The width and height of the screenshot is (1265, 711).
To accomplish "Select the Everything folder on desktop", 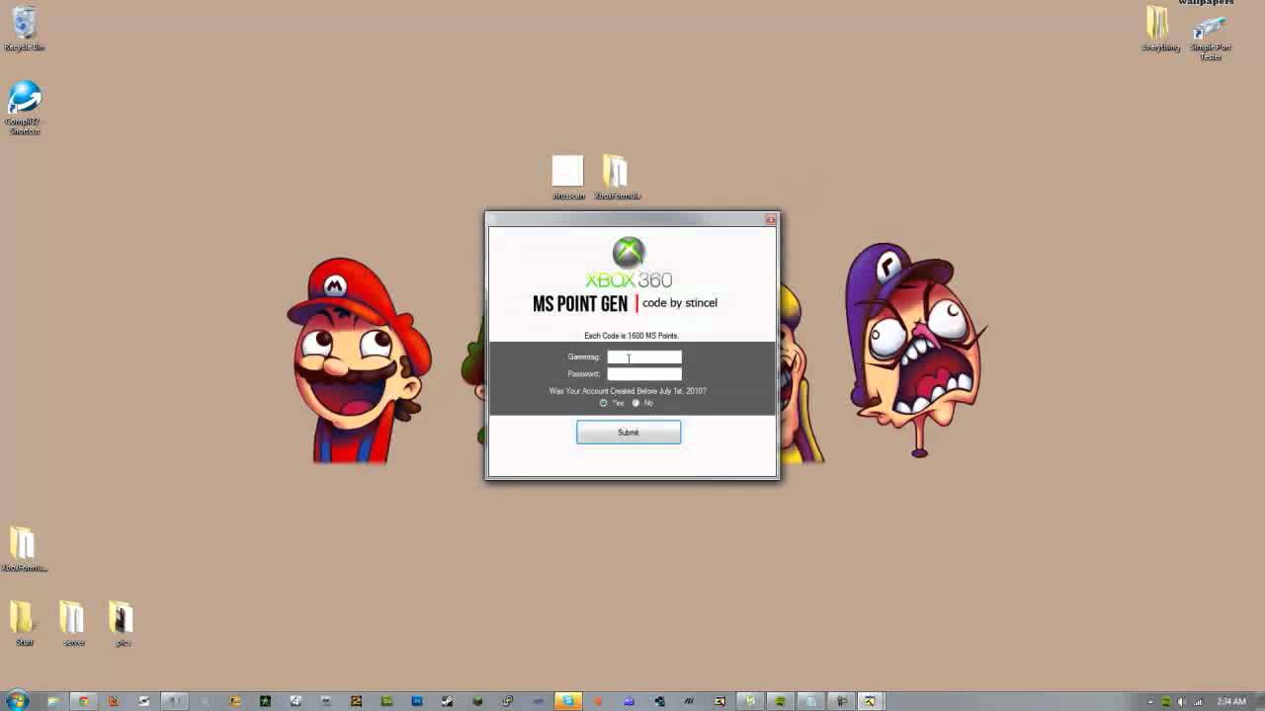I will (1159, 29).
